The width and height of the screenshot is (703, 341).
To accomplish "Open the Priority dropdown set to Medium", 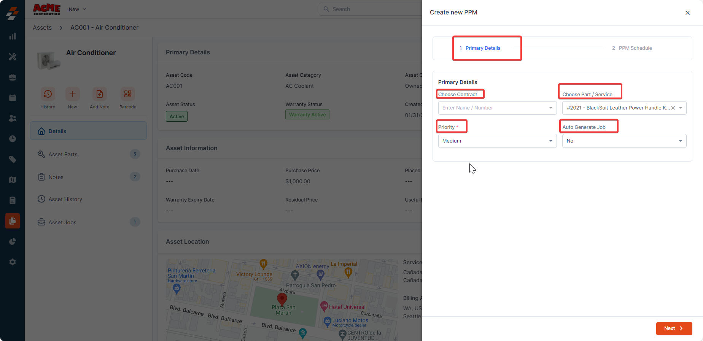I will pyautogui.click(x=497, y=141).
